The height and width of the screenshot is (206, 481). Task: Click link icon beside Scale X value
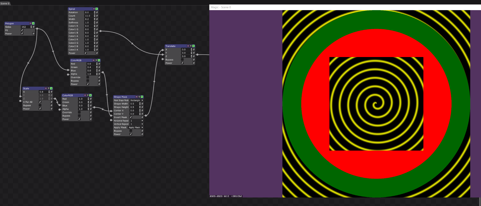[x=52, y=92]
